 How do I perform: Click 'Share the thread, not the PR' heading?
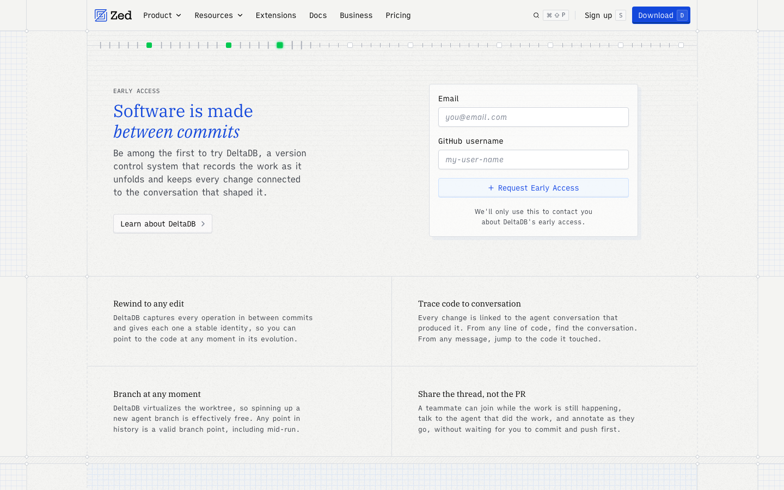[x=472, y=394]
